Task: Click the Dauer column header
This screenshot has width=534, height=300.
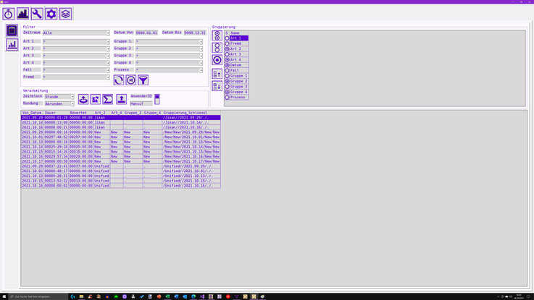Action: (57, 113)
